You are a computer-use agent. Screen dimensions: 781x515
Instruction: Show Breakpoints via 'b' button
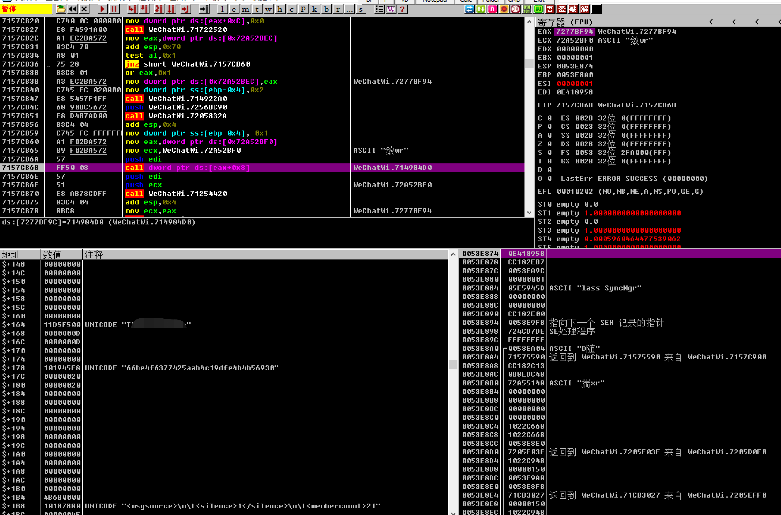pos(326,9)
